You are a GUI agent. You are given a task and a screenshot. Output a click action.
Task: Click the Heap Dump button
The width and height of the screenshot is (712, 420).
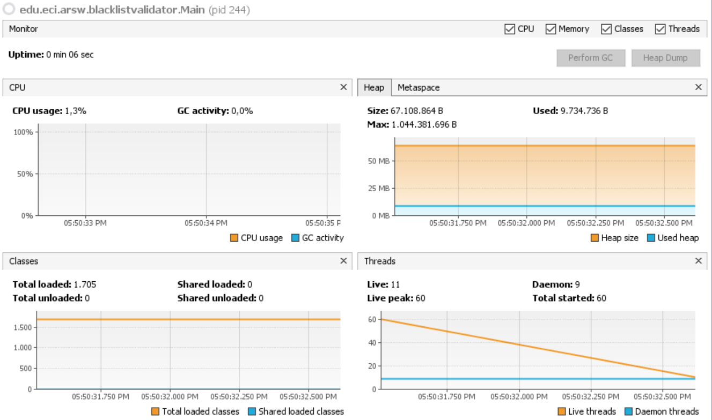[665, 58]
